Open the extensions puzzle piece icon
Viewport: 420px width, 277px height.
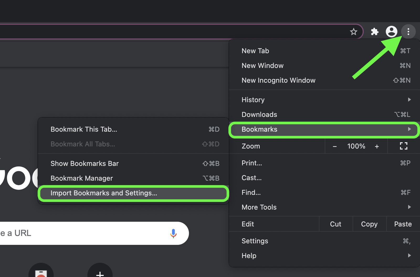tap(375, 32)
